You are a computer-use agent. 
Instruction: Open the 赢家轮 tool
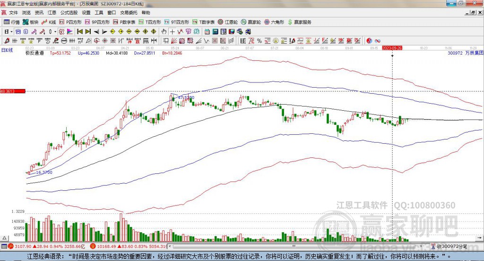pyautogui.click(x=251, y=22)
